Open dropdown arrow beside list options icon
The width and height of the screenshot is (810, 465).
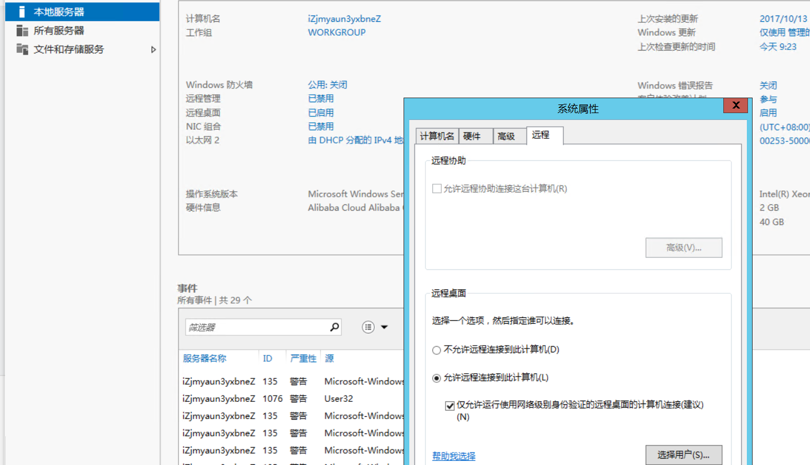pos(385,327)
